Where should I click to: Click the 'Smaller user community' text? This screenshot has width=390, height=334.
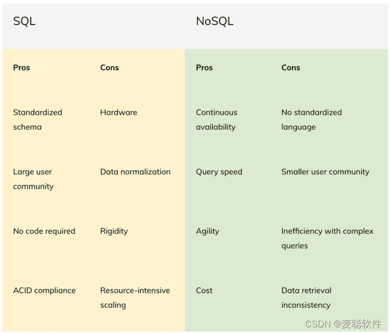coord(325,172)
